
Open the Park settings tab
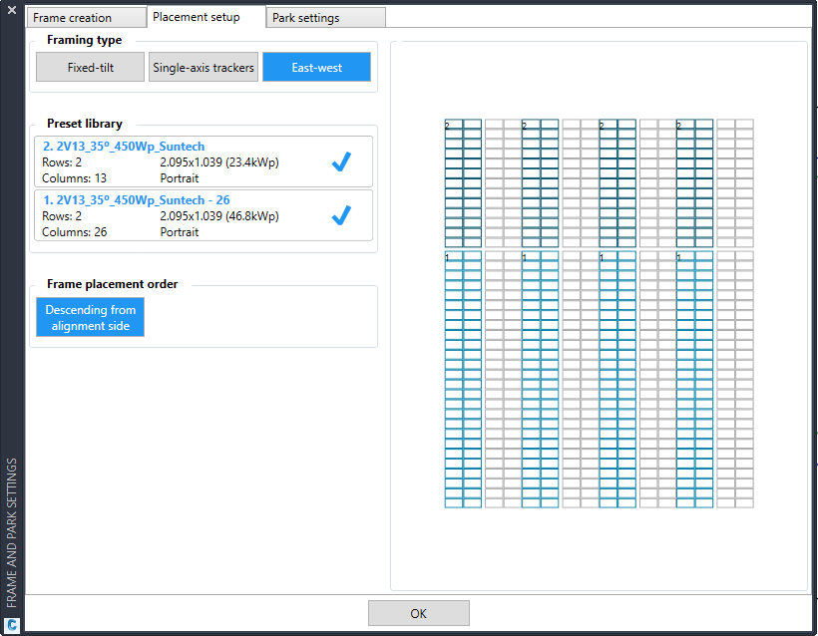point(306,18)
